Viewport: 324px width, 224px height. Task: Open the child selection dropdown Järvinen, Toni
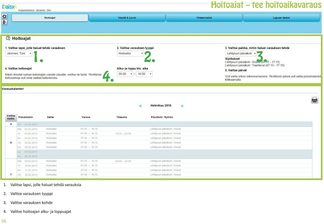click(x=19, y=54)
